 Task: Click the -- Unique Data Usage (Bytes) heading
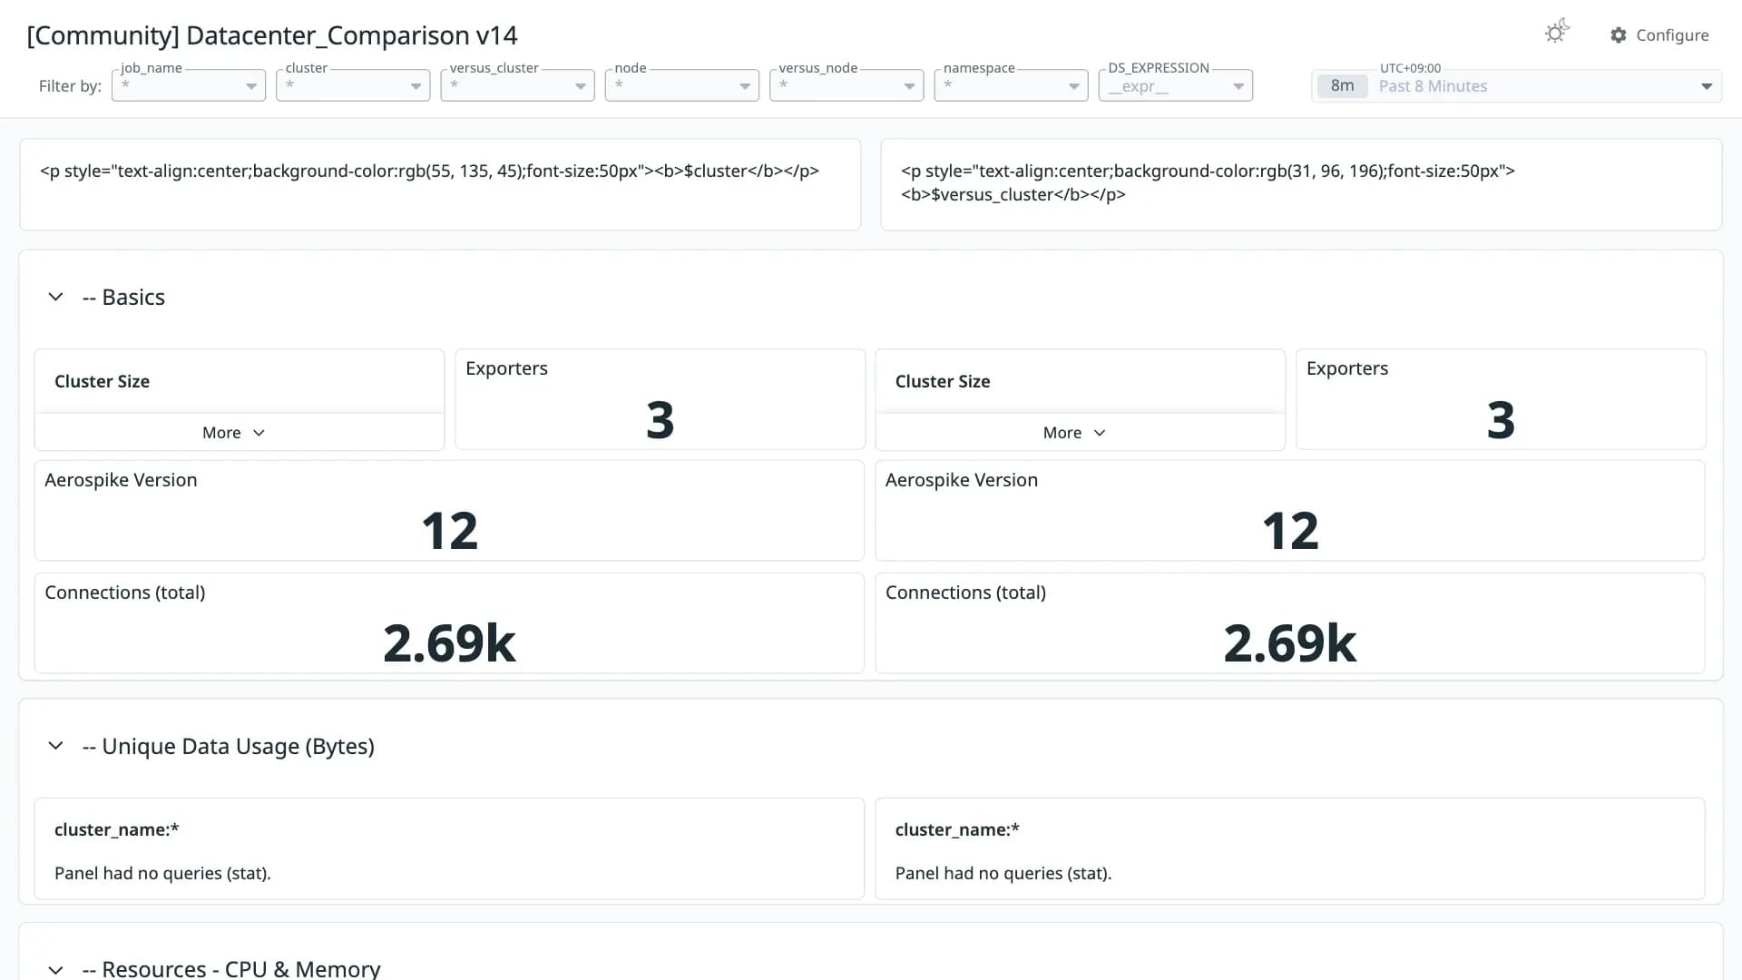[228, 746]
